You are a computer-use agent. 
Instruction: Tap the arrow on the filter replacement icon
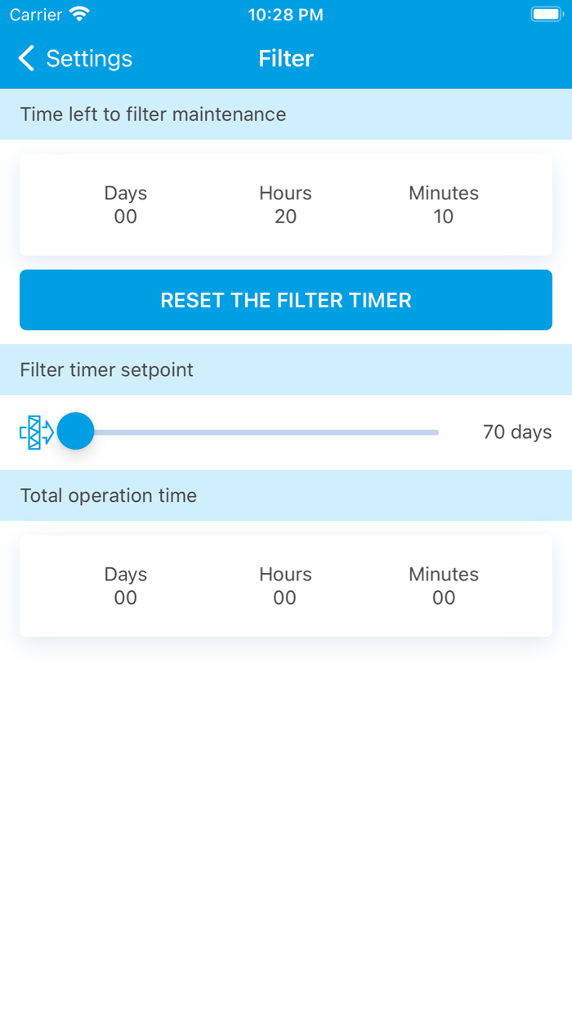click(x=47, y=431)
